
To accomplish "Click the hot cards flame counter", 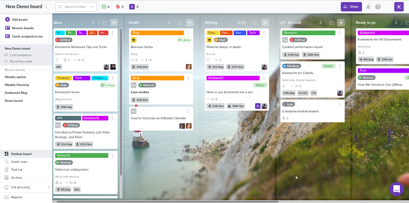I will point(120,7).
